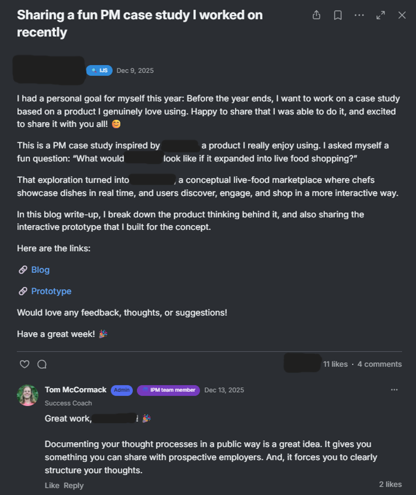Open the three-dot menu on Tom McCormack's comment
The width and height of the screenshot is (416, 495).
(394, 390)
